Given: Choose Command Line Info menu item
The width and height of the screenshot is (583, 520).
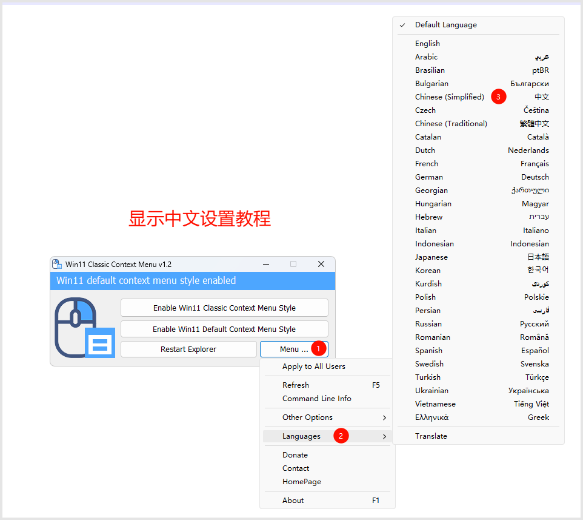Looking at the screenshot, I should 316,399.
